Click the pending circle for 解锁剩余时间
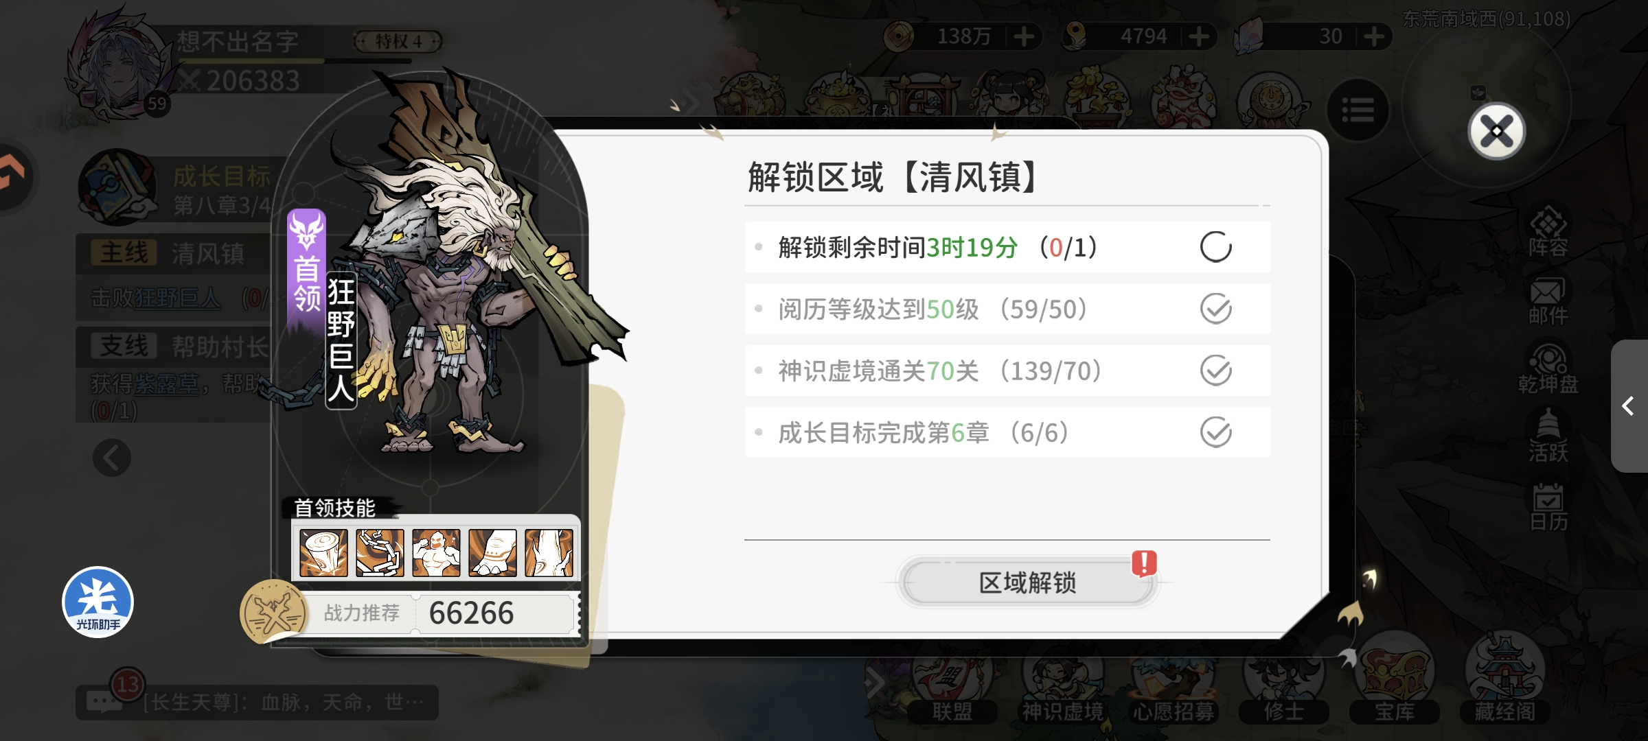This screenshot has width=1648, height=741. (1215, 247)
